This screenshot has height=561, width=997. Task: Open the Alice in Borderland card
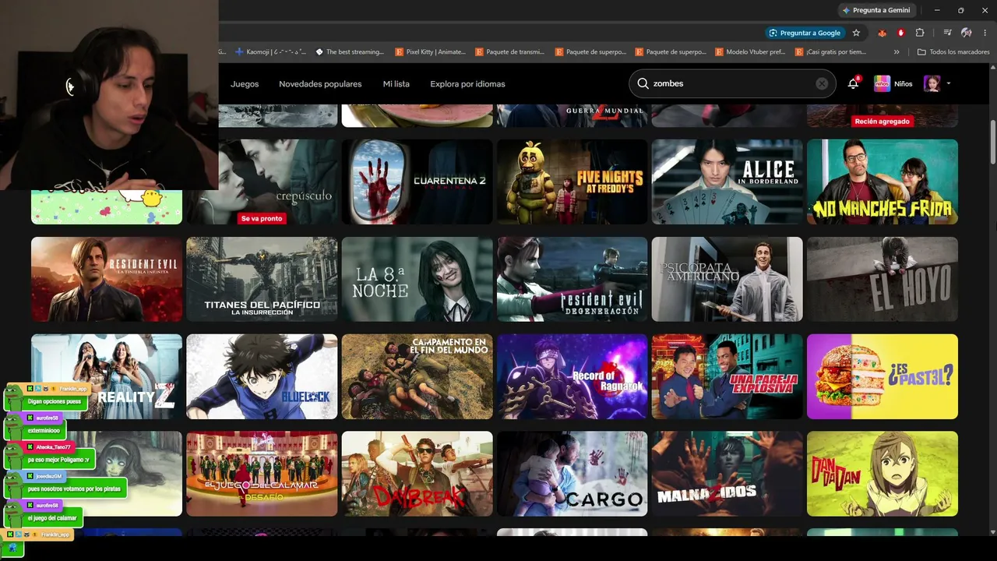click(x=727, y=182)
